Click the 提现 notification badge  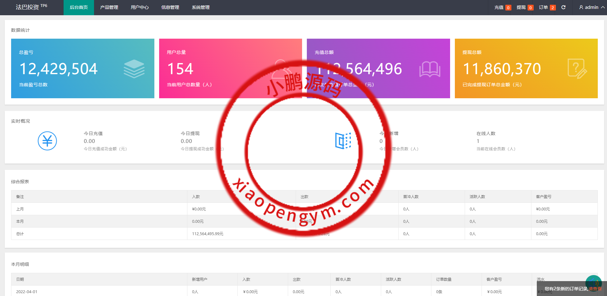530,8
